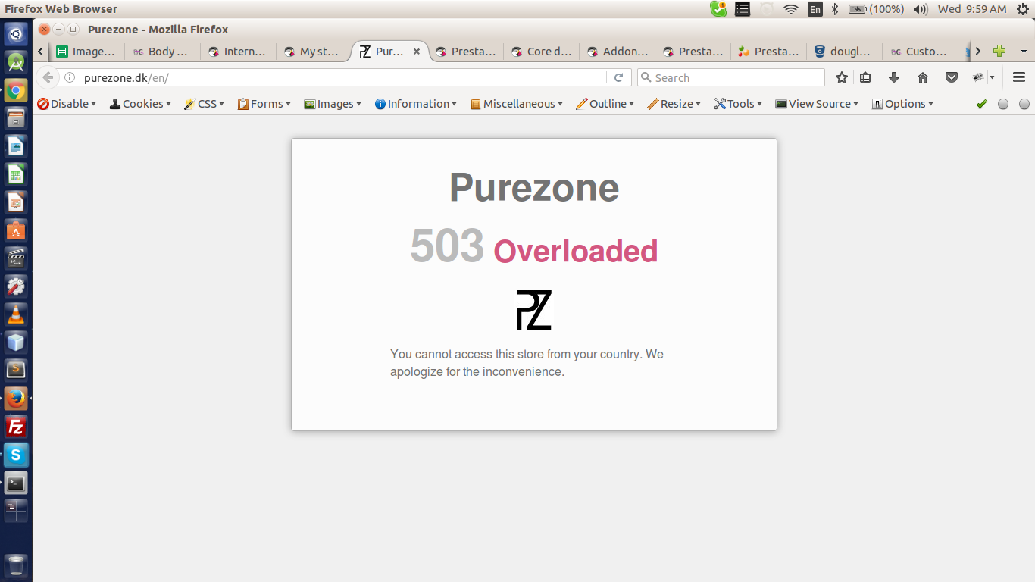Open the CSS dropdown menu
This screenshot has width=1035, height=582.
point(204,104)
